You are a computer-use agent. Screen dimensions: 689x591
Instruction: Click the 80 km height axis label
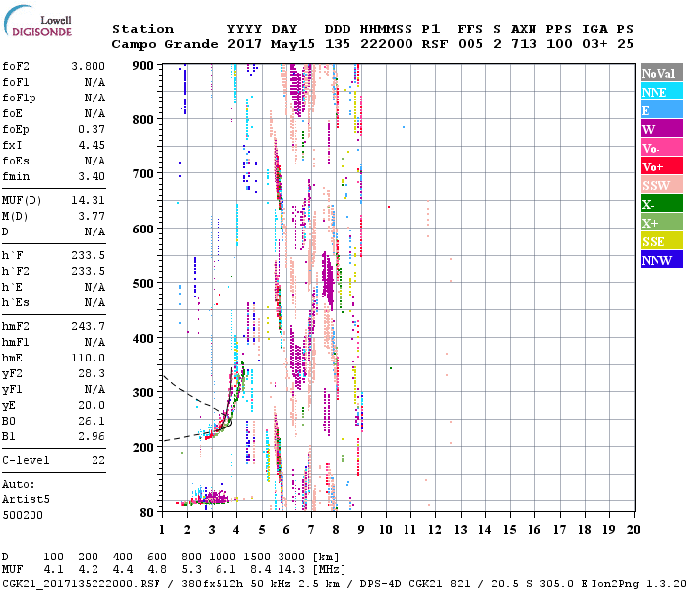pyautogui.click(x=147, y=512)
